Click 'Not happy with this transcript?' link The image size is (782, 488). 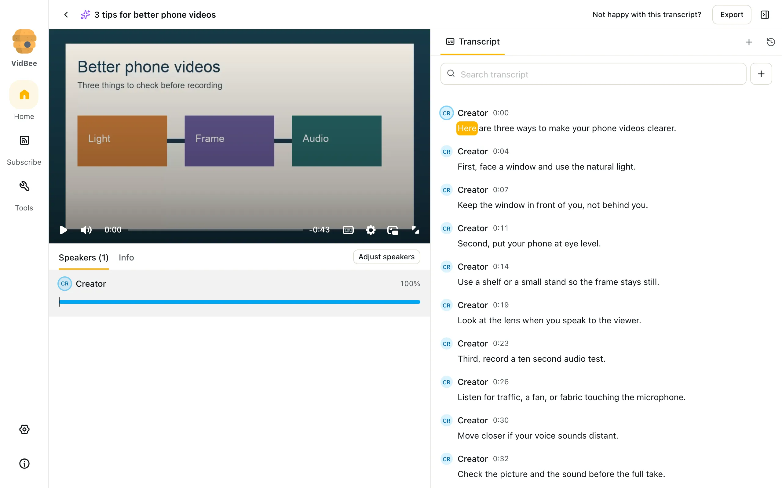(647, 15)
